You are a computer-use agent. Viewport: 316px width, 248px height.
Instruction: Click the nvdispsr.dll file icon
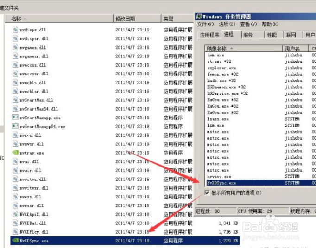15,38
